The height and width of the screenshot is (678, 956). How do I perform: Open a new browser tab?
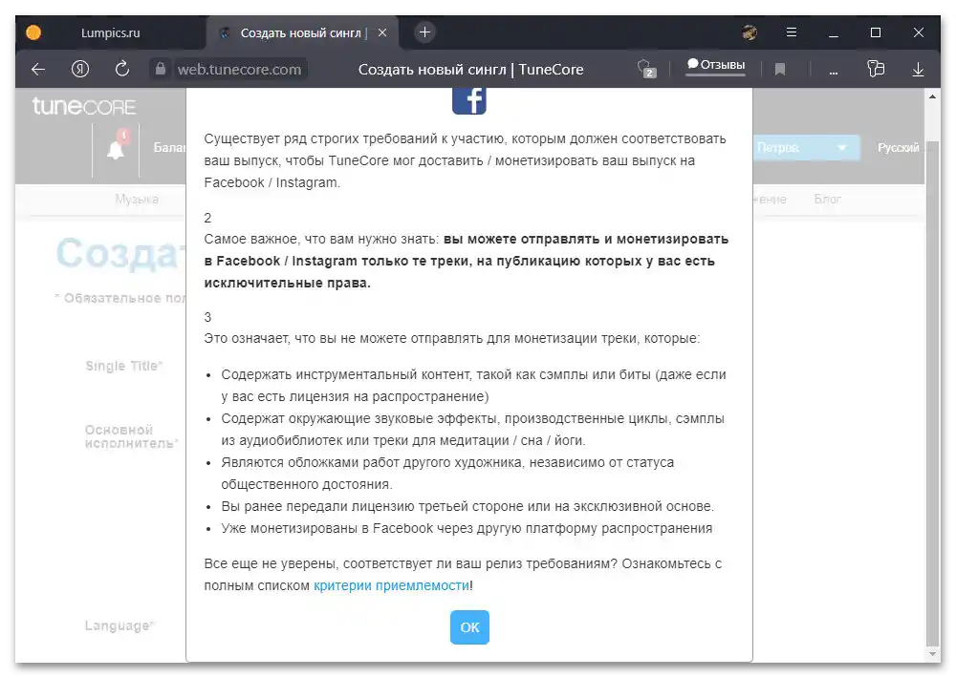click(425, 32)
